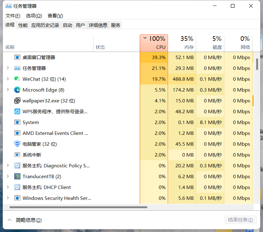Screen dimensions: 263x232
Task: Switch to the 服务 tab
Action: tap(116, 25)
